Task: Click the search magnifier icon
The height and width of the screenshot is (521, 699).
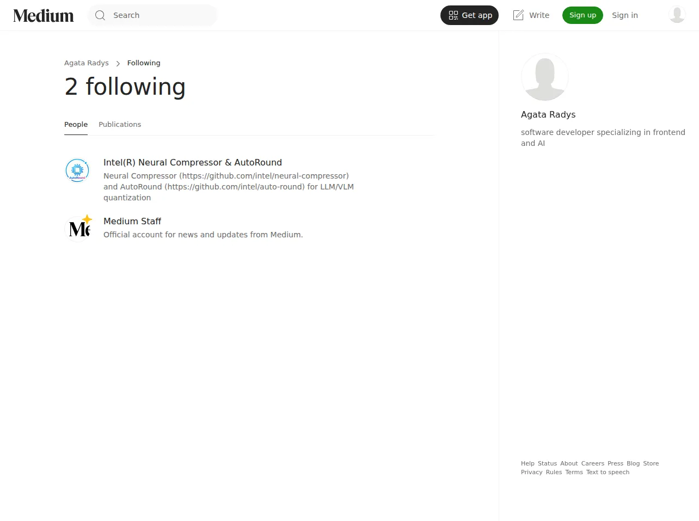Action: [x=100, y=15]
